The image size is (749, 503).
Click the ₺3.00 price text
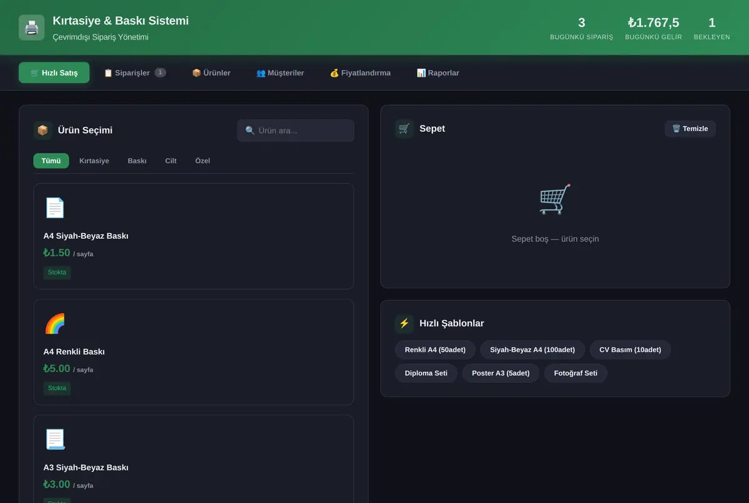(x=57, y=484)
